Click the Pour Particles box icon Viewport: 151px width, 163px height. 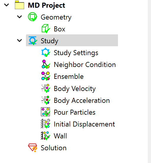click(45, 112)
